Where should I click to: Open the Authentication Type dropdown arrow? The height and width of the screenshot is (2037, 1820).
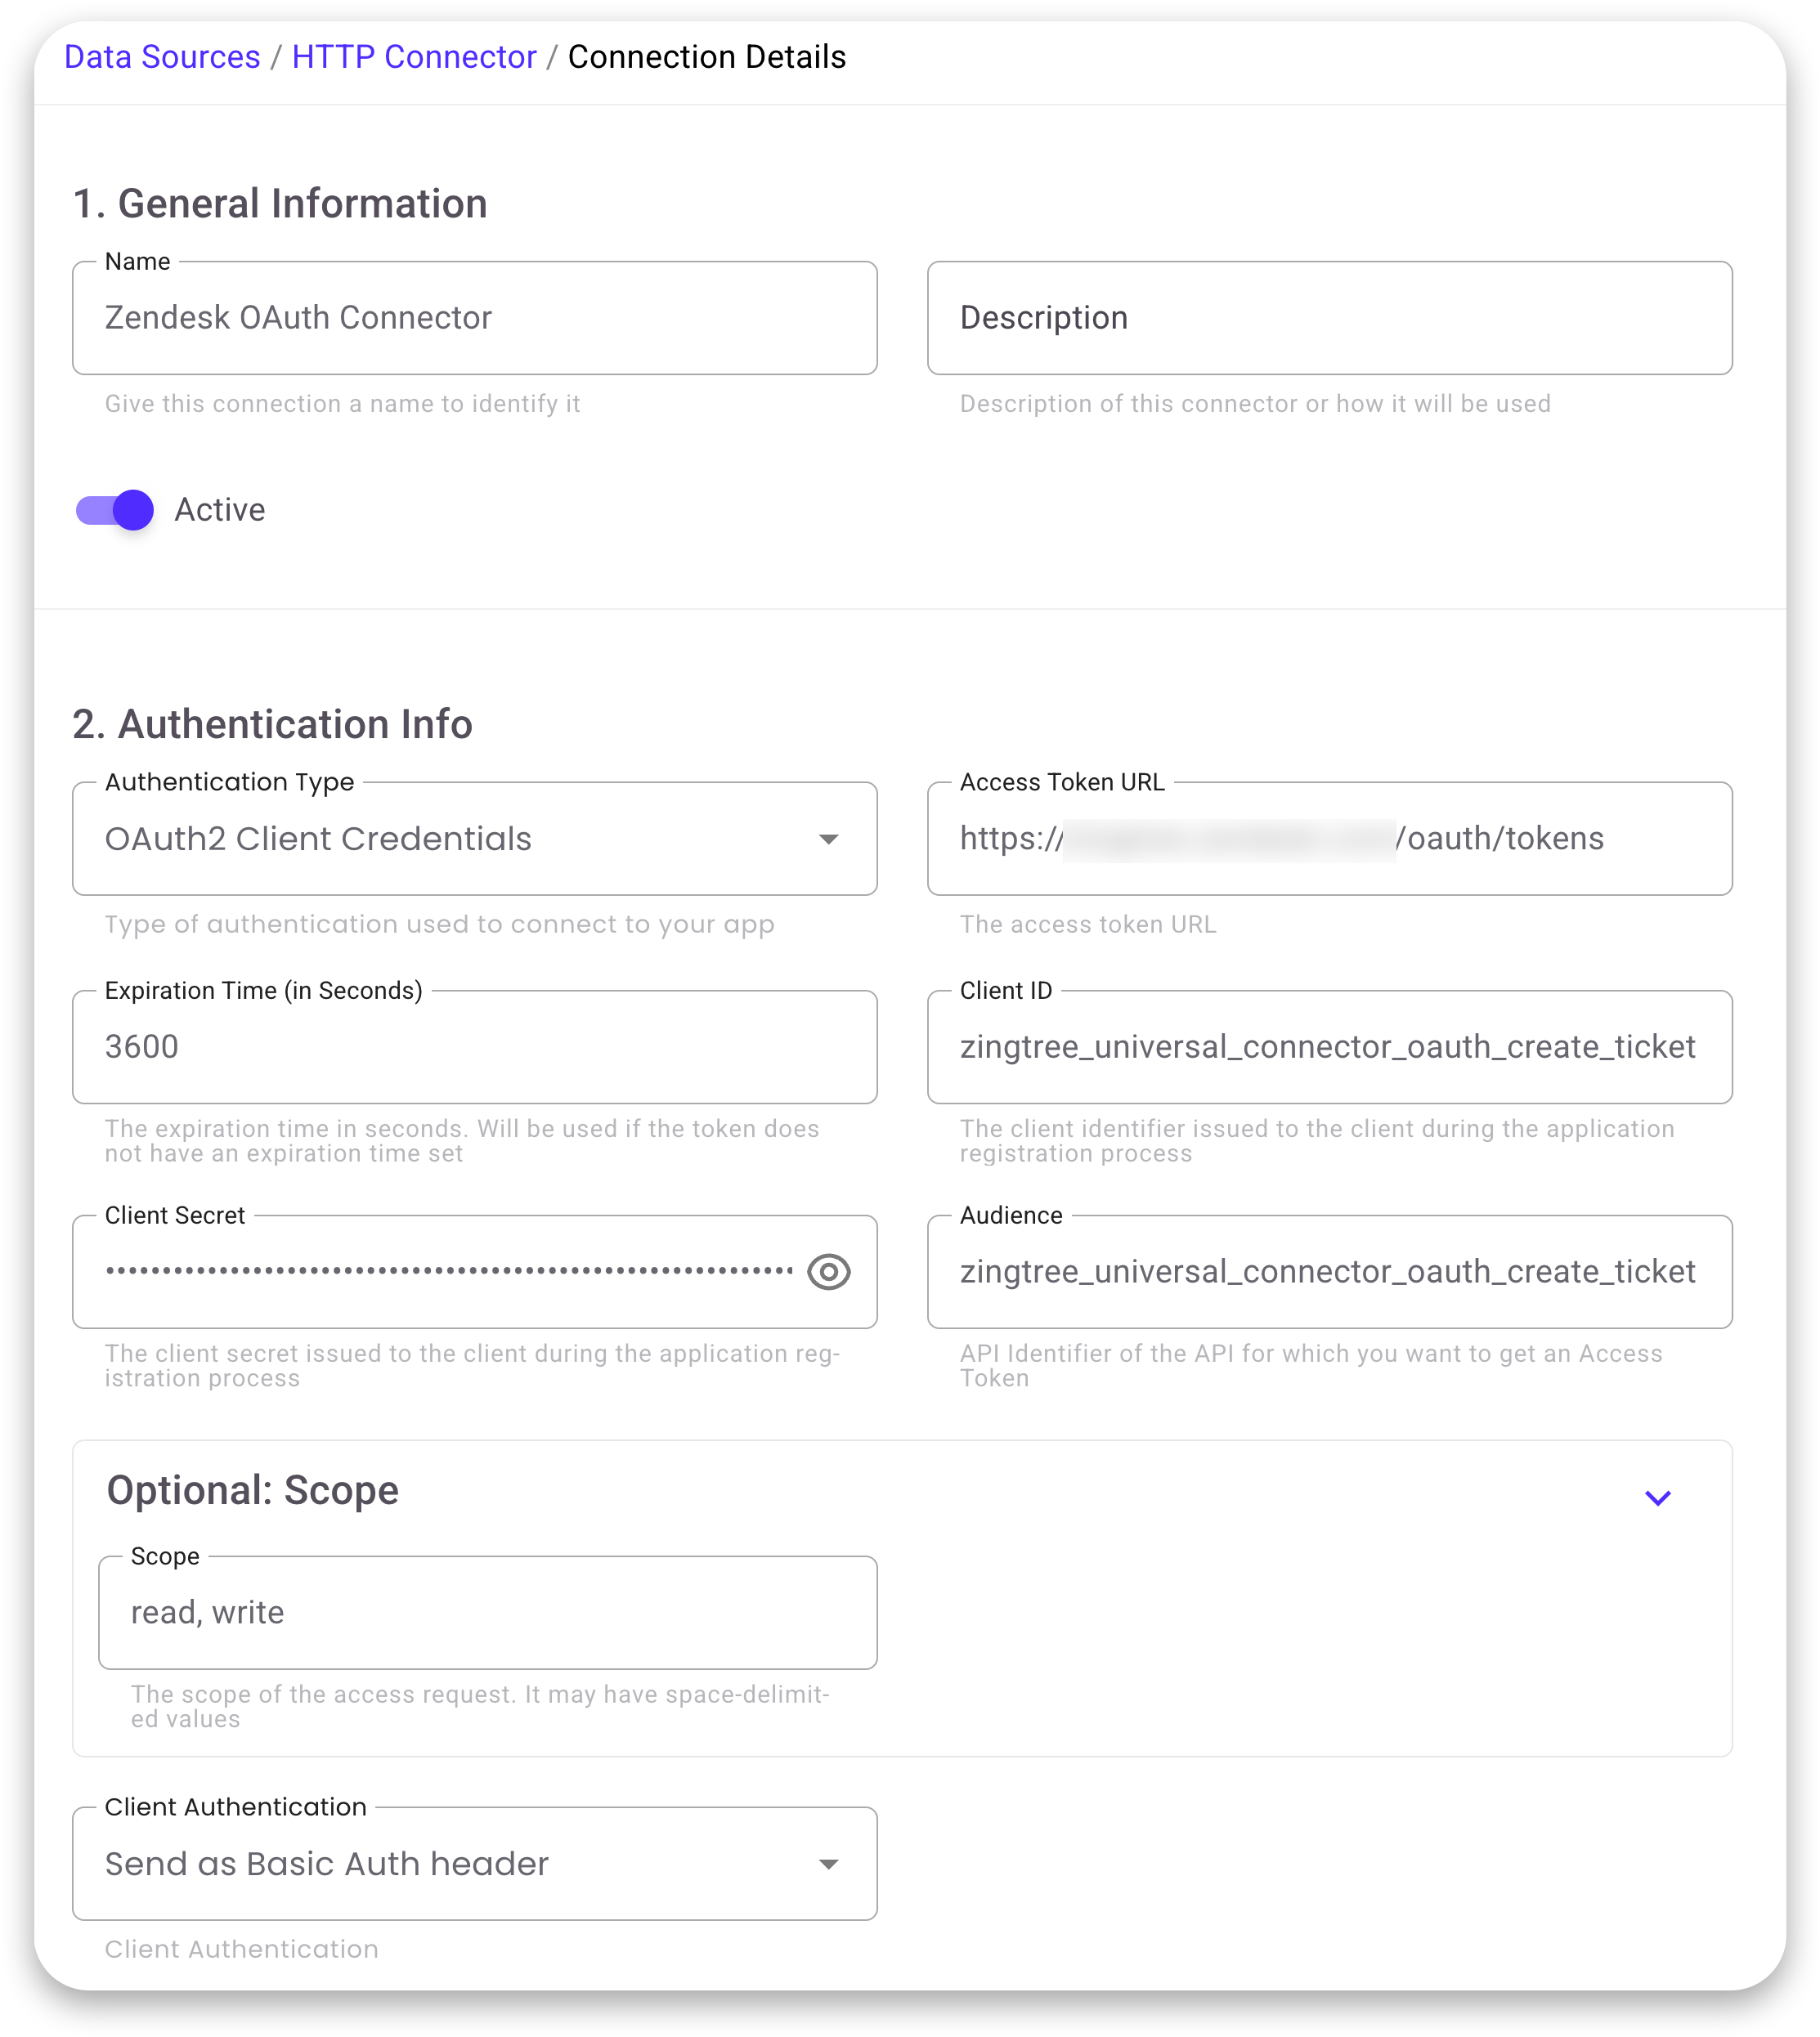tap(828, 839)
